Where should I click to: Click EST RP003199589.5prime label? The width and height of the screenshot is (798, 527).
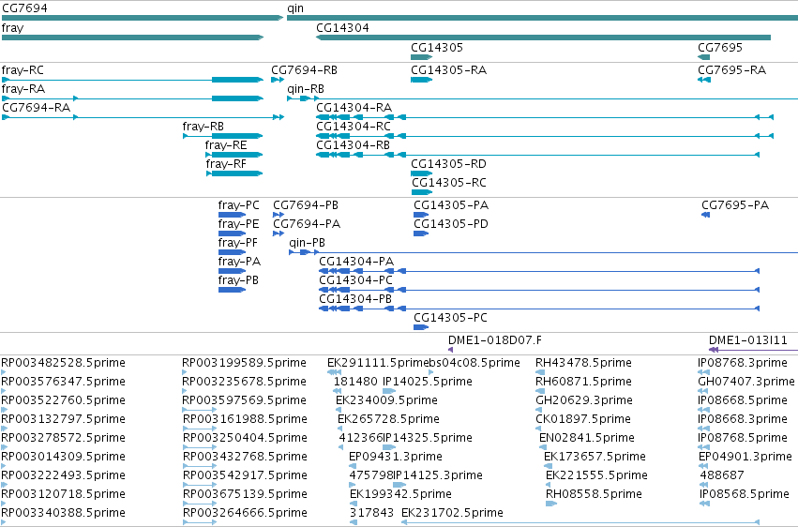[245, 363]
